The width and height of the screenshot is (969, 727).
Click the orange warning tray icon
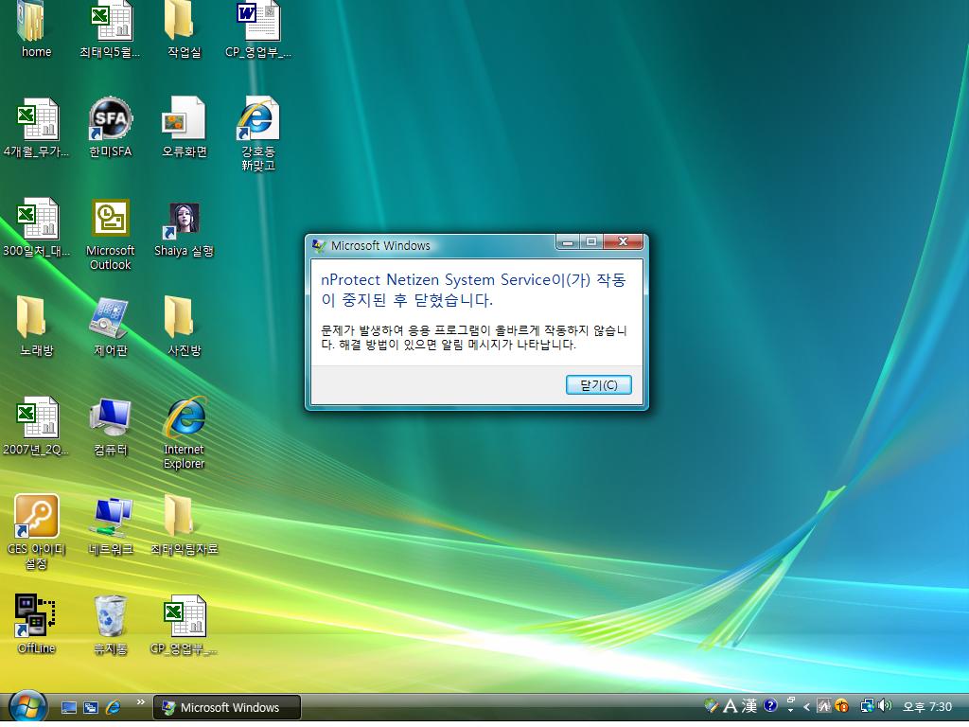coord(841,706)
